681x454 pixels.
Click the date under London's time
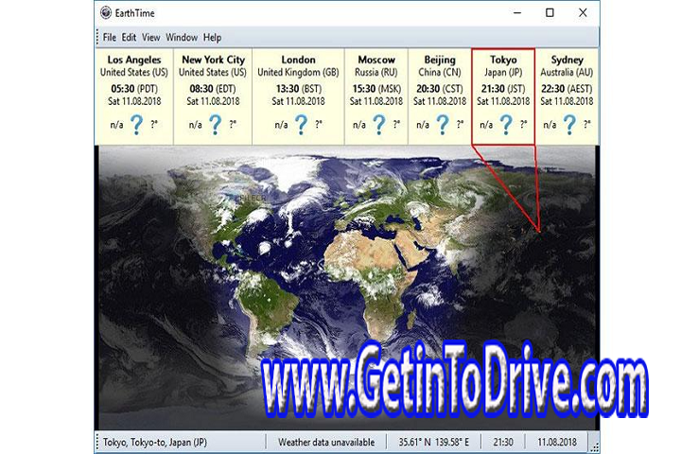pyautogui.click(x=298, y=101)
